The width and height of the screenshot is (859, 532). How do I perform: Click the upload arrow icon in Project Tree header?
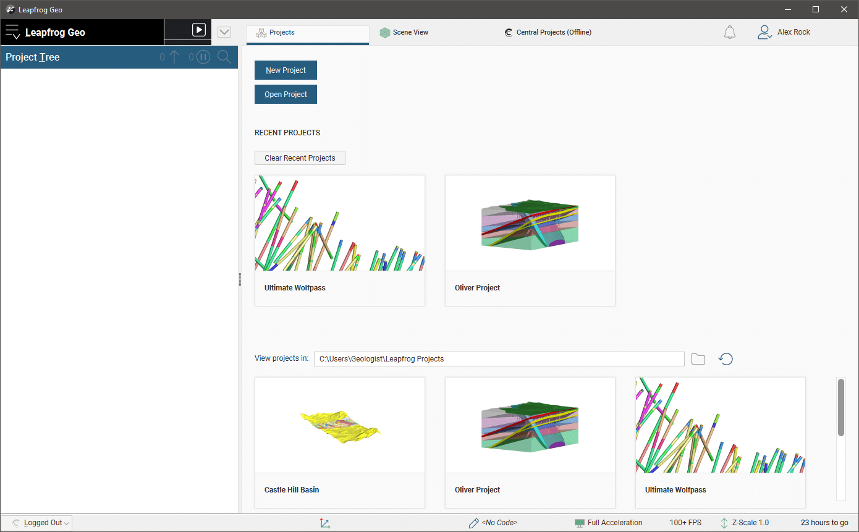174,57
